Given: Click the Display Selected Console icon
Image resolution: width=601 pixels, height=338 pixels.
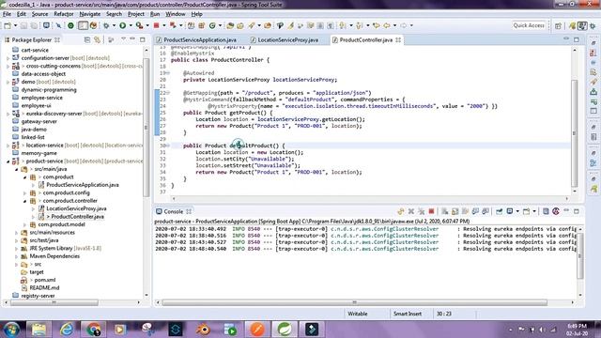Looking at the screenshot, I should (510, 211).
